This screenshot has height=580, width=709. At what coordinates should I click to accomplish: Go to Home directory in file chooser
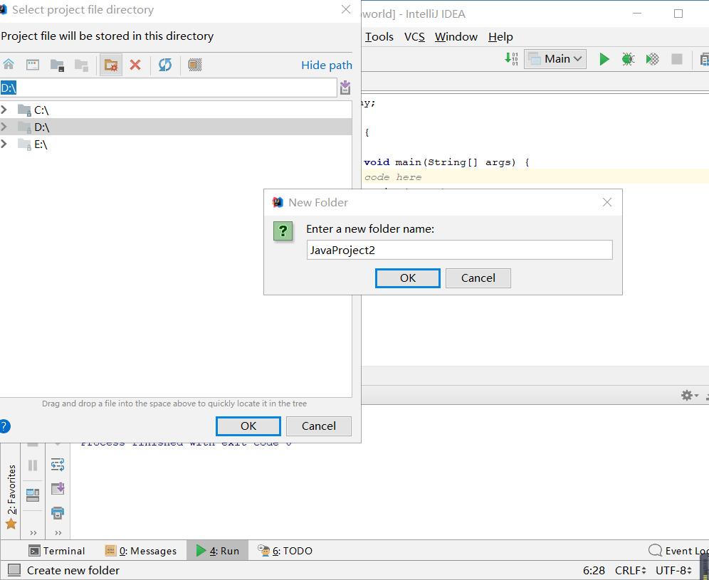[x=9, y=65]
